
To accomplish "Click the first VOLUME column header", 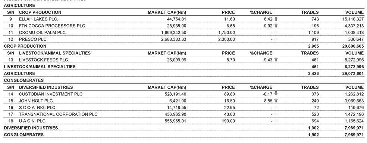I will pyautogui.click(x=355, y=12).
